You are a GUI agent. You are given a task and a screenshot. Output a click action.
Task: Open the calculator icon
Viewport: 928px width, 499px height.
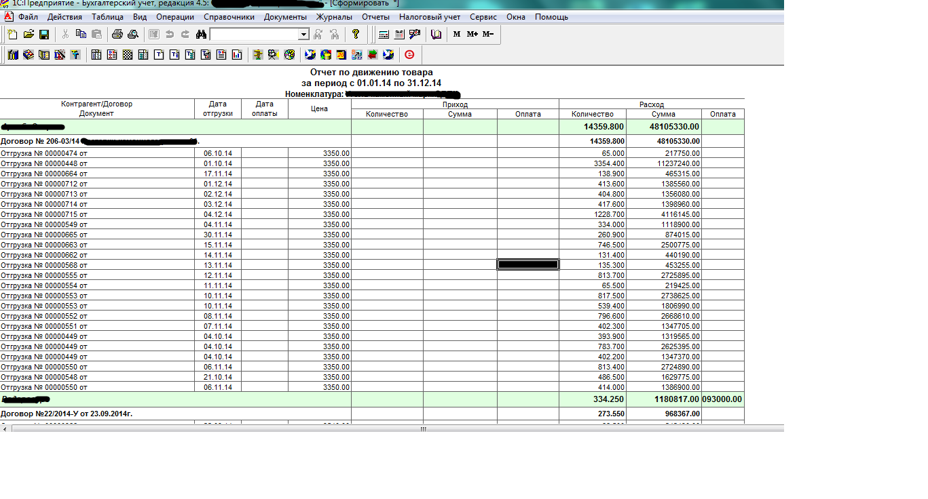tap(384, 35)
